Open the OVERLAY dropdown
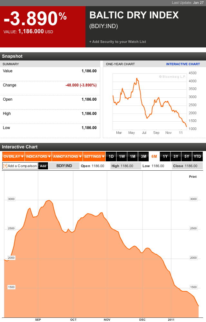 (12, 156)
